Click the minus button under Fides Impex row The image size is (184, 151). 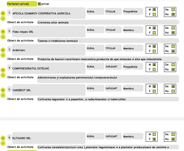tap(3, 37)
